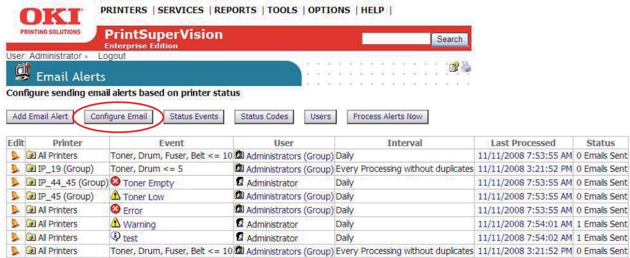Screen dimensions: 630x258
Task: Click Administrators (Group) in the Toner Low row
Action: [290, 196]
